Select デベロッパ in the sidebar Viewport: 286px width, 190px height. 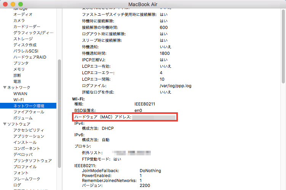click(x=23, y=155)
